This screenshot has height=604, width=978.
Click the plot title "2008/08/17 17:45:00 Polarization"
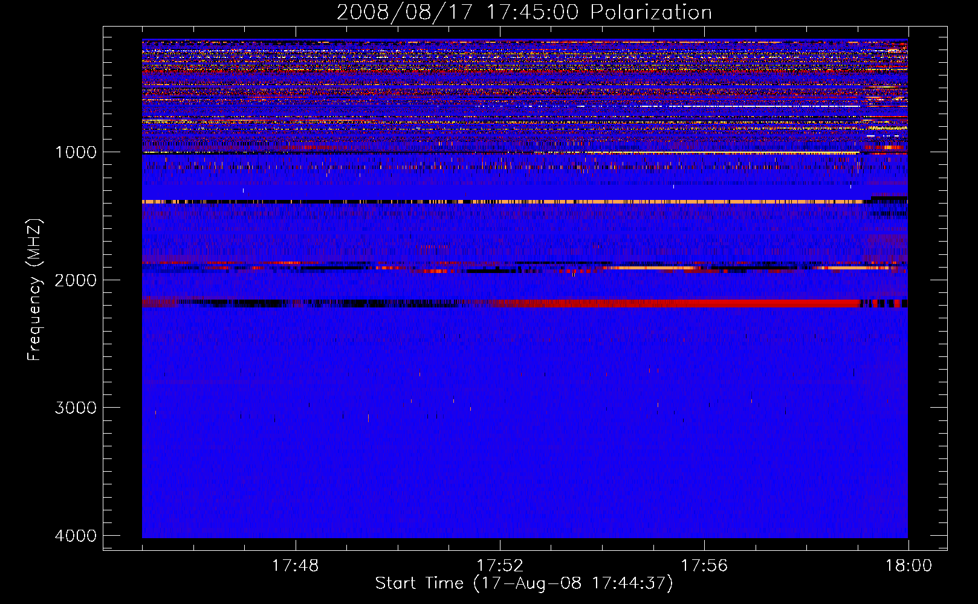(x=524, y=12)
